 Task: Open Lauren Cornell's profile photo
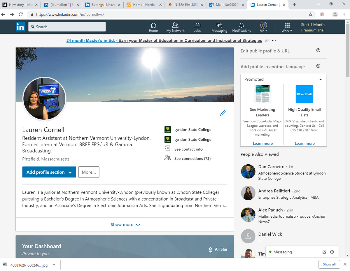(x=44, y=98)
